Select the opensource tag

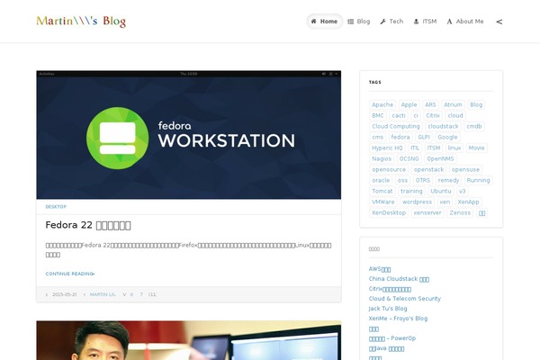(x=389, y=169)
